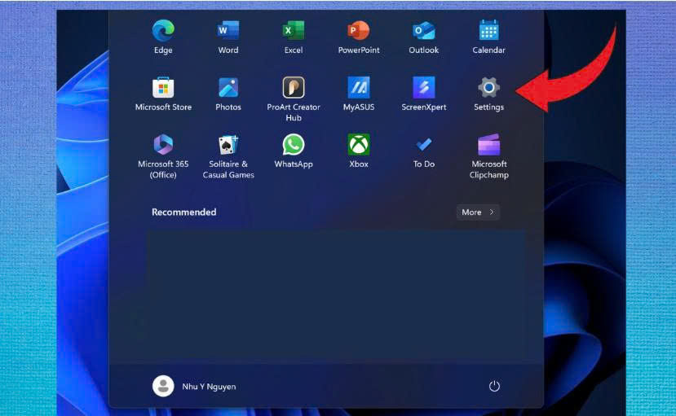Viewport: 676px width, 416px height.
Task: Click the Recommended section heading
Action: [x=184, y=212]
